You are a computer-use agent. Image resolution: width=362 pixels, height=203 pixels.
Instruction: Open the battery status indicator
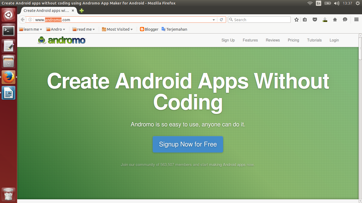pyautogui.click(x=328, y=3)
